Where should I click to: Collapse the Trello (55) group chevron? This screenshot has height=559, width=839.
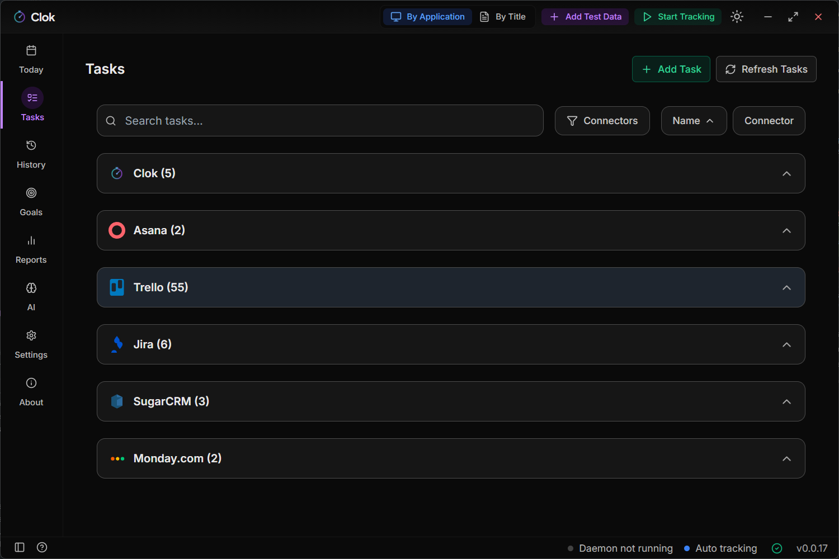pyautogui.click(x=786, y=287)
